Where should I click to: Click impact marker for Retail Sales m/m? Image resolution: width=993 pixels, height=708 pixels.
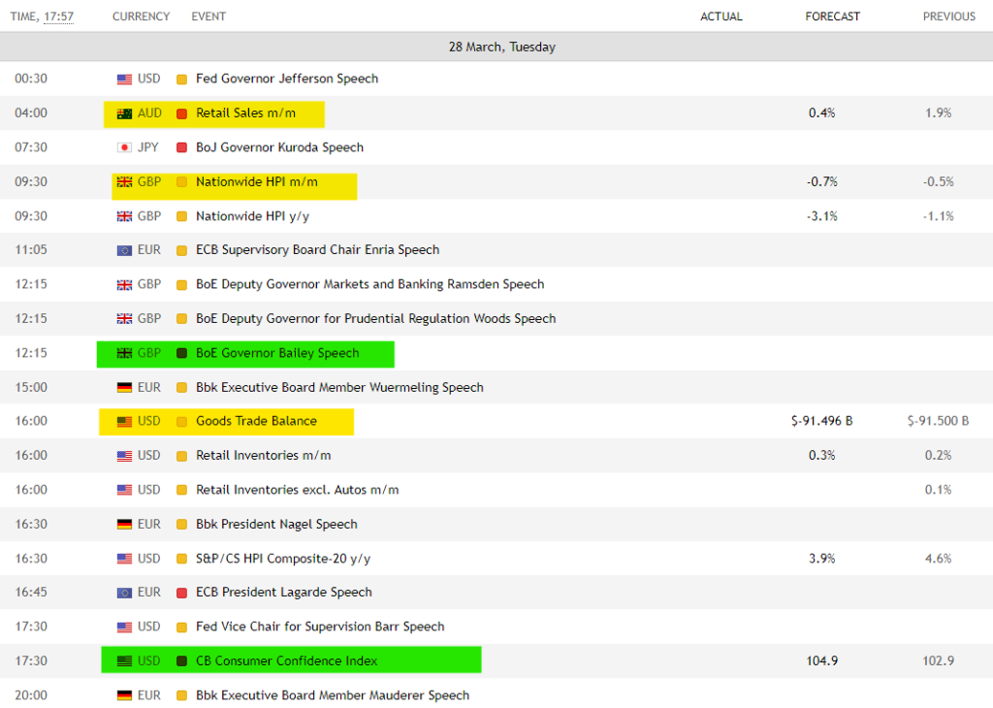coord(181,113)
